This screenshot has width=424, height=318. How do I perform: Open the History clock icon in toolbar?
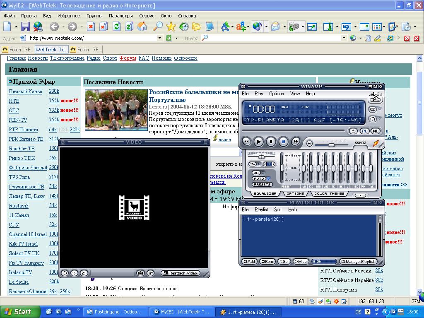click(x=184, y=26)
